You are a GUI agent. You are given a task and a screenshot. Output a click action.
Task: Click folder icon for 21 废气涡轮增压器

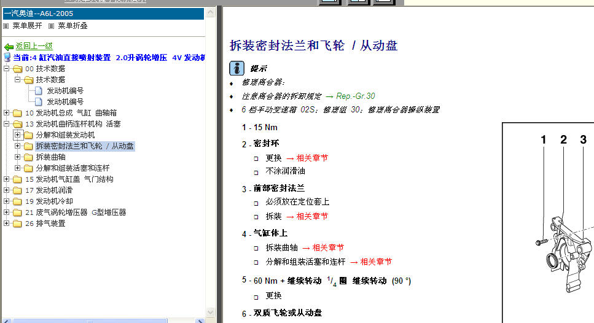pos(17,212)
